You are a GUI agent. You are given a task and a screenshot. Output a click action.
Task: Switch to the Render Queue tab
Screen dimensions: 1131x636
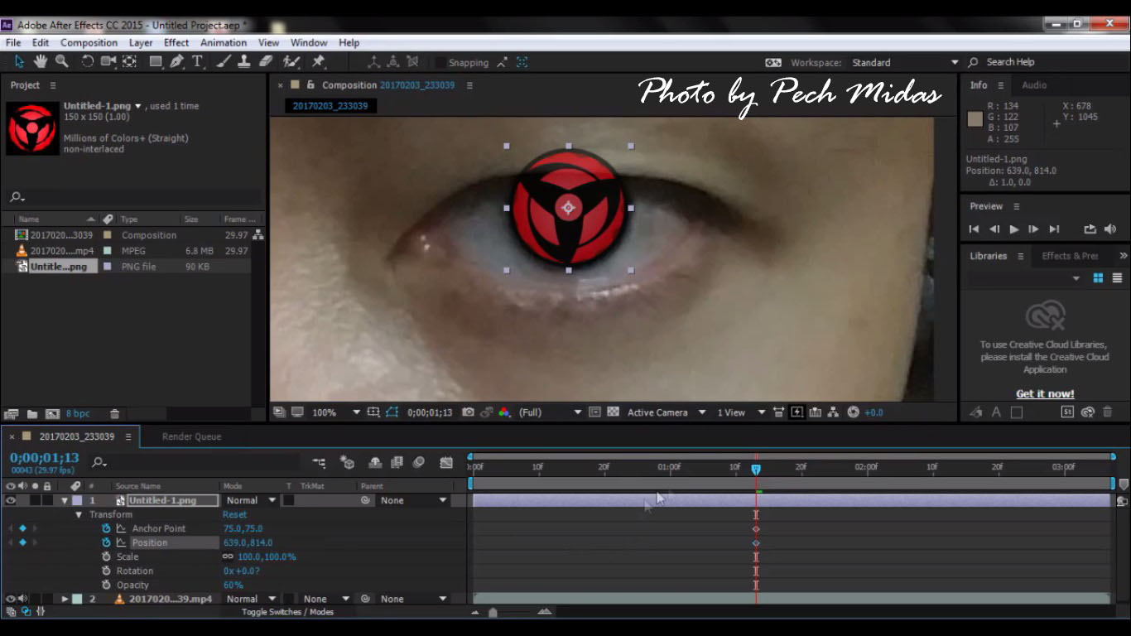click(191, 436)
